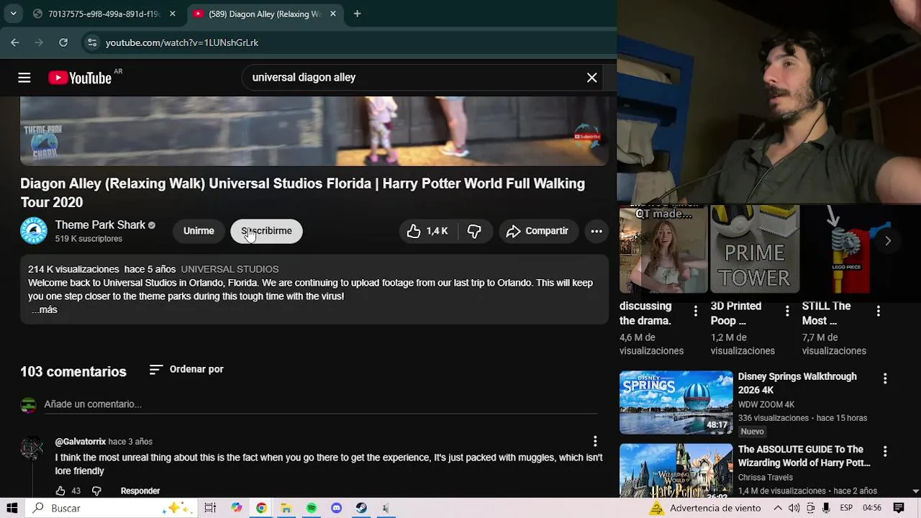Open the 'Advertencia de viento' weather widget

pyautogui.click(x=704, y=508)
